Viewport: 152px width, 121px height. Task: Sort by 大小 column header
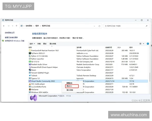(119, 47)
